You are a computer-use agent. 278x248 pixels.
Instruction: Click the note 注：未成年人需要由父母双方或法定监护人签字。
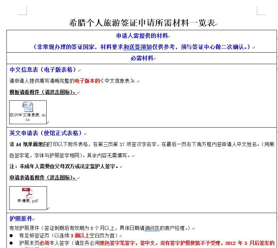point(64,167)
